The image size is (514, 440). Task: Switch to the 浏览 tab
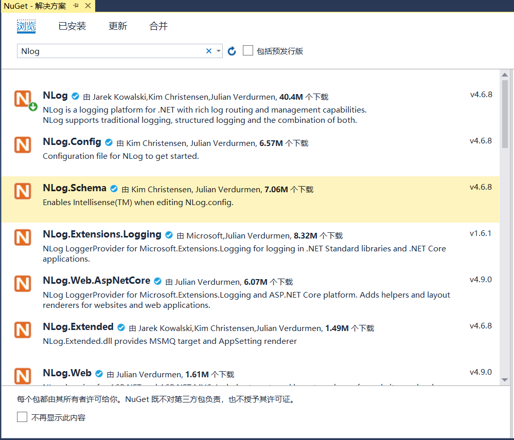(26, 26)
